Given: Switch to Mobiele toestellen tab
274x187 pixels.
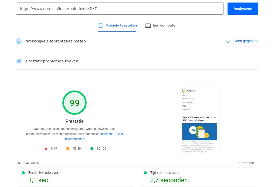Looking at the screenshot, I should (117, 26).
